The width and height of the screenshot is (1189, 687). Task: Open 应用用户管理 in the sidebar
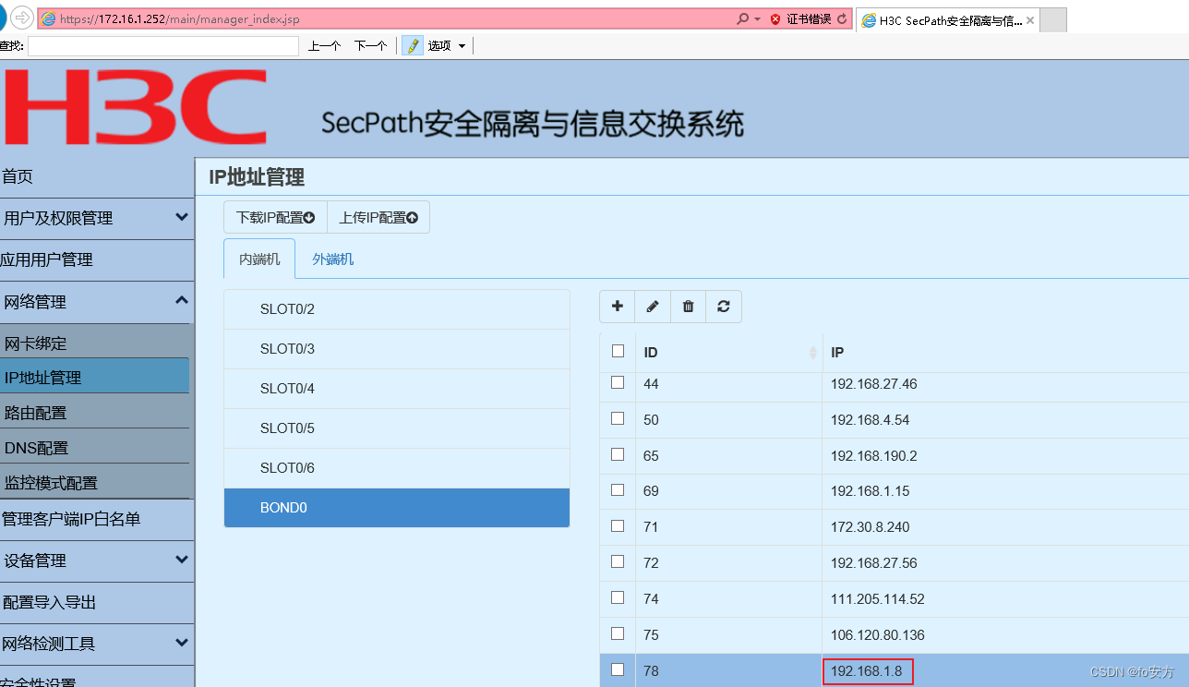click(x=97, y=259)
